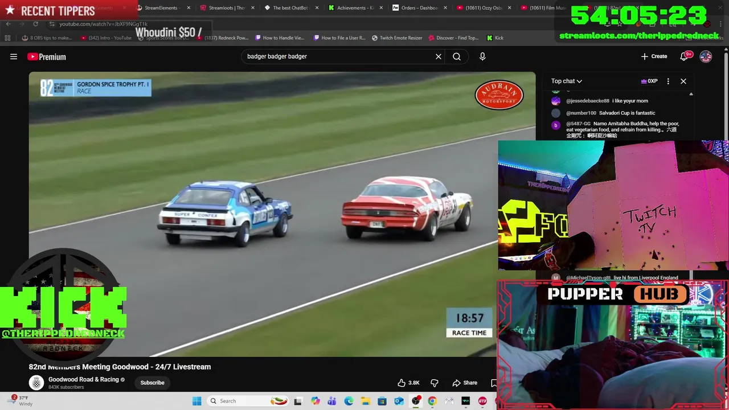729x410 pixels.
Task: Clear the search box with the X
Action: (x=439, y=56)
